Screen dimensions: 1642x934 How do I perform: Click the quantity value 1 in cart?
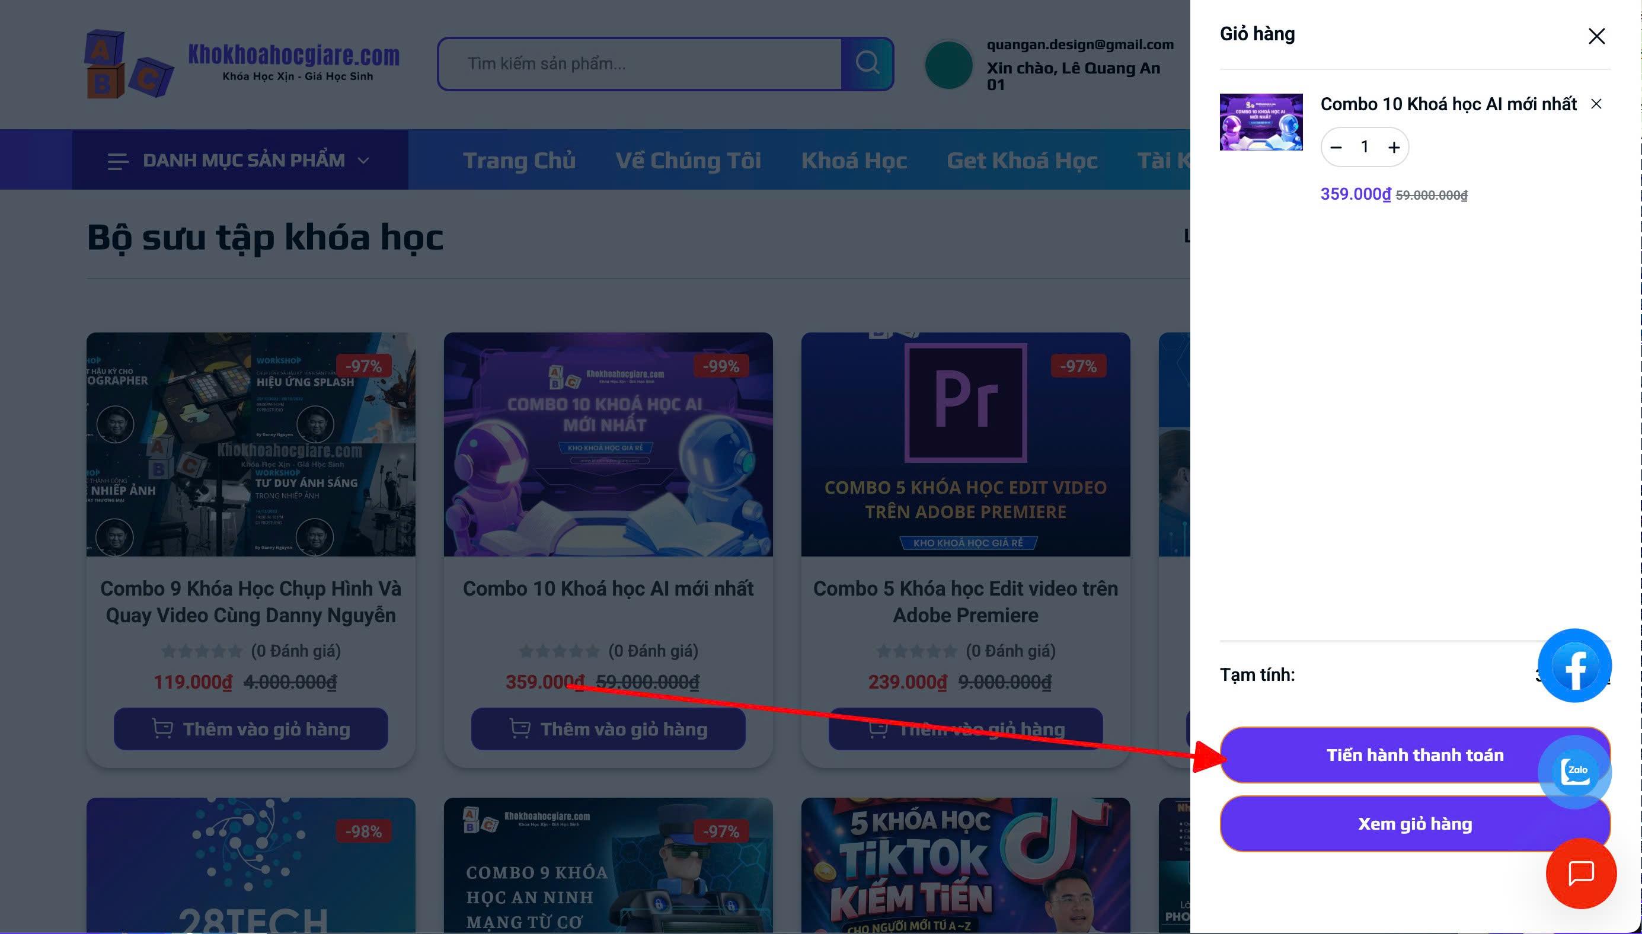[1365, 147]
